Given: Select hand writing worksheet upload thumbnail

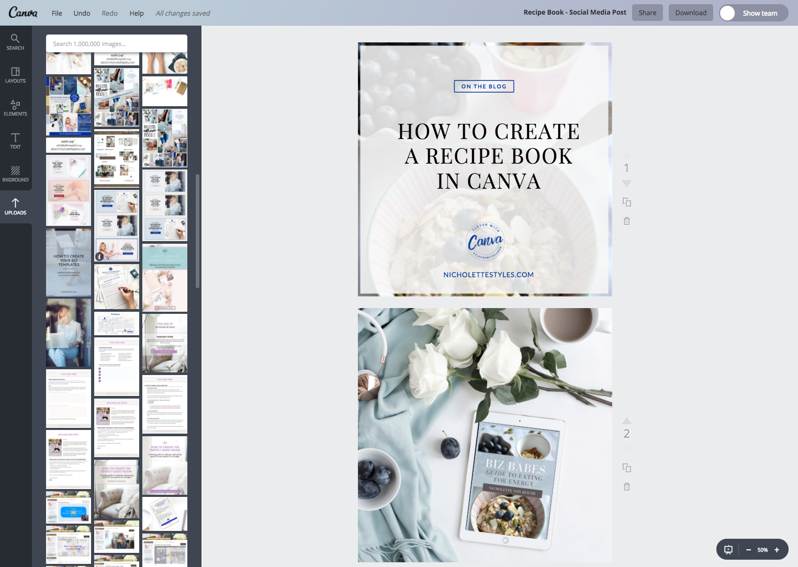Looking at the screenshot, I should [x=117, y=287].
